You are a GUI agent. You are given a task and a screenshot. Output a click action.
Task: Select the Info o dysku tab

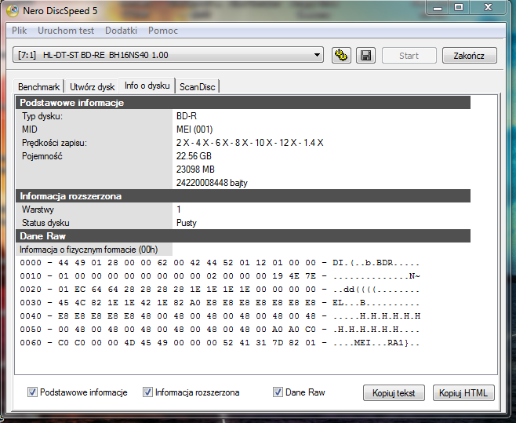click(x=147, y=86)
